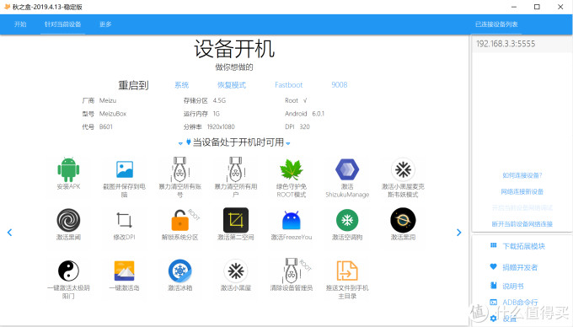Activate 小黑屋麦克斯韦妖模式 icon
Screen dimensions: 573x327
click(x=403, y=169)
